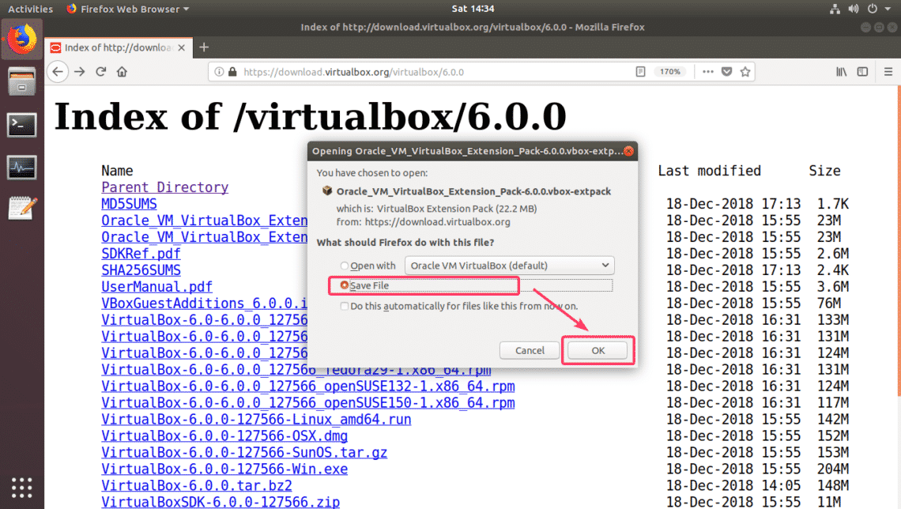Close the Index of tab

click(182, 47)
